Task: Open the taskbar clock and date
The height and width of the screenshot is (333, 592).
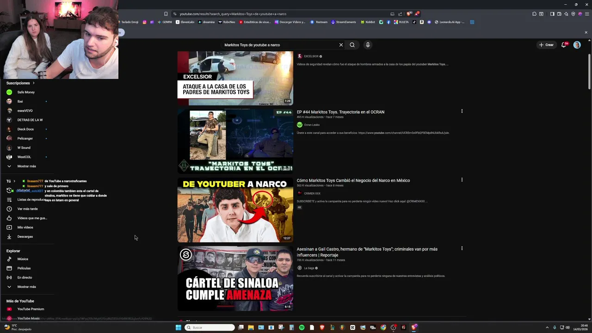Action: click(x=580, y=327)
